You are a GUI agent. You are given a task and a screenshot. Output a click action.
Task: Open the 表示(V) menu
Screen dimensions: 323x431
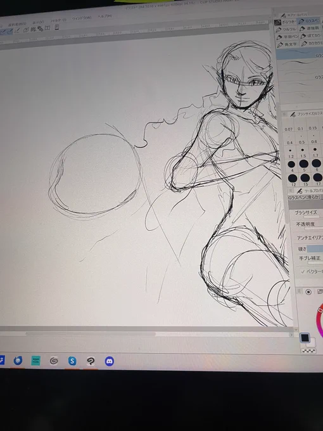click(38, 22)
